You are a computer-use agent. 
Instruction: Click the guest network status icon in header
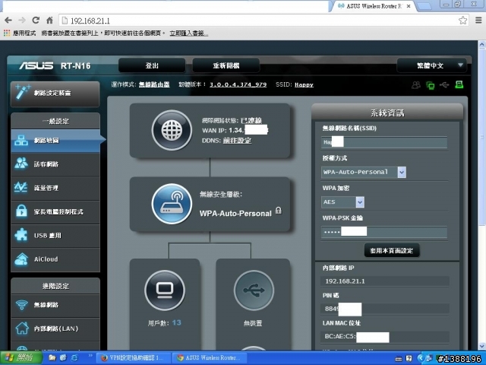point(416,84)
